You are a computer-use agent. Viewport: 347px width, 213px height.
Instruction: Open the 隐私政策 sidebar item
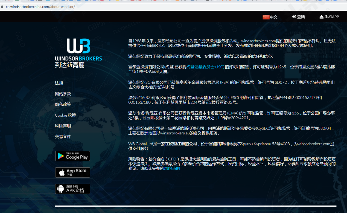point(63,105)
